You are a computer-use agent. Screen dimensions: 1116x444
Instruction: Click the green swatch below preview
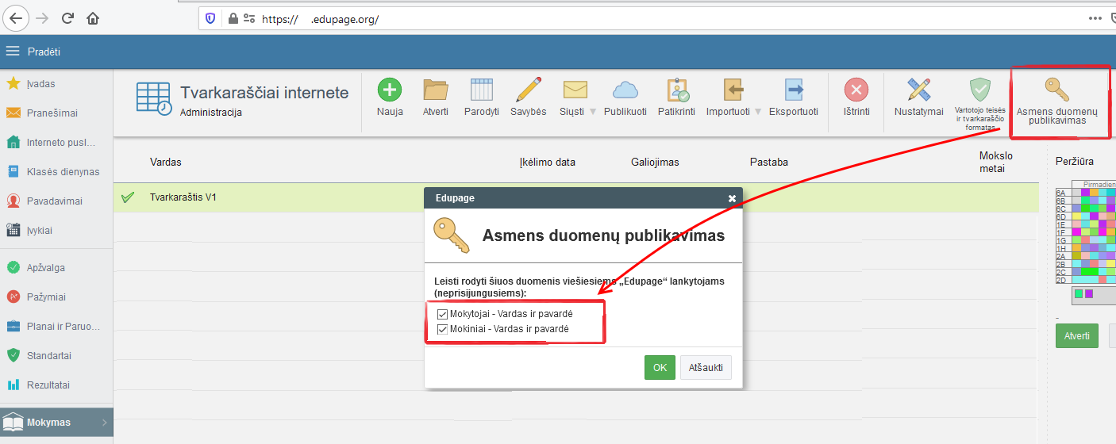click(x=1079, y=294)
